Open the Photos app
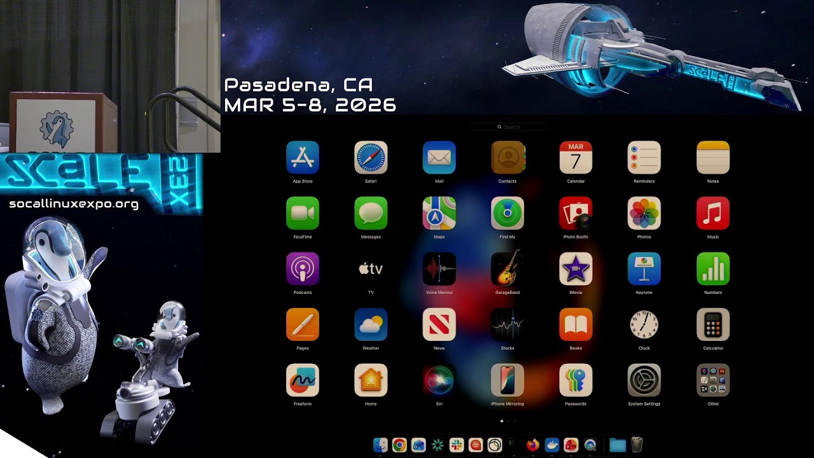The width and height of the screenshot is (814, 458). pos(644,213)
